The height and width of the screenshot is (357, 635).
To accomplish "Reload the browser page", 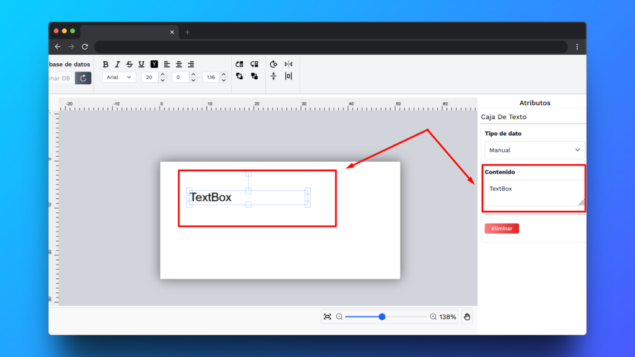I will [84, 46].
